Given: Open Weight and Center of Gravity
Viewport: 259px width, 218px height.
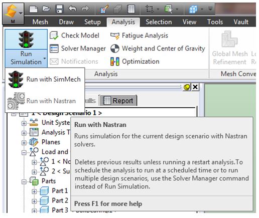Looking at the screenshot, I should pyautogui.click(x=158, y=49).
